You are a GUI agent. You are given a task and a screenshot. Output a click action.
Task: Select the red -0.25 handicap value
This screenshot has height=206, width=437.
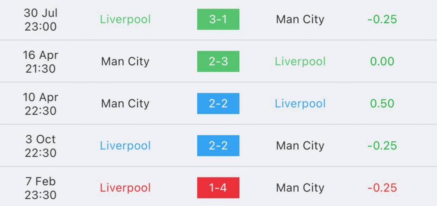point(382,188)
